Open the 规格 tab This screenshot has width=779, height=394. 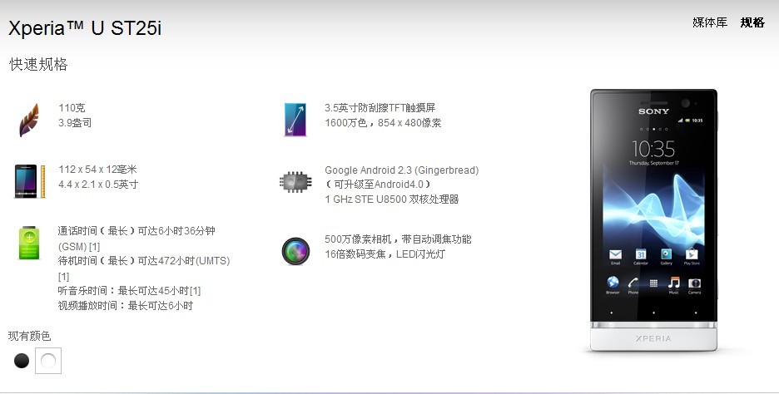(x=752, y=22)
